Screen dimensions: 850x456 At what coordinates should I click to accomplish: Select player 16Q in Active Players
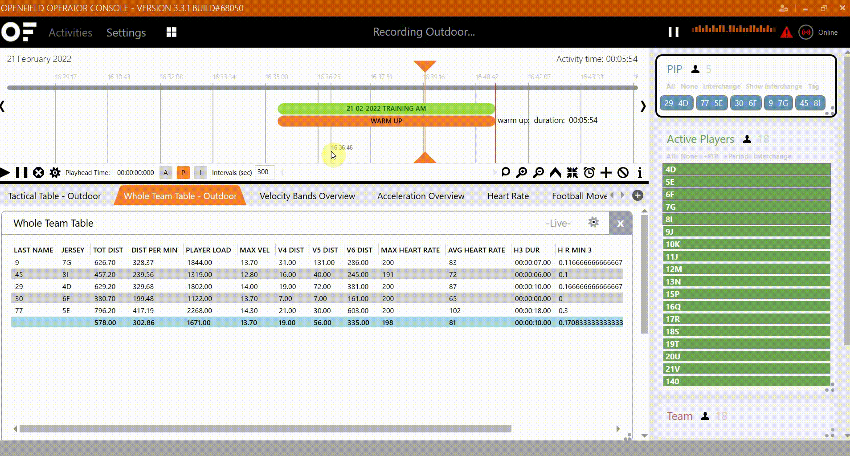pos(746,306)
